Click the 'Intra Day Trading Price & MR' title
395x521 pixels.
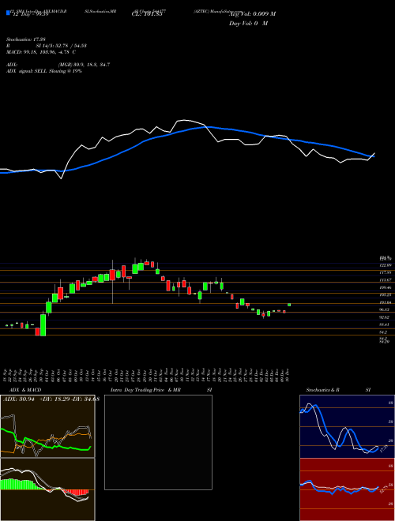(145, 390)
